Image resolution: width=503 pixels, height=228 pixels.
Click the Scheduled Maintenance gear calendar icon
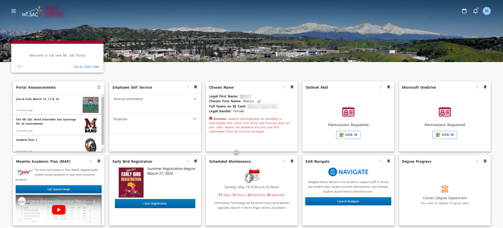[252, 175]
